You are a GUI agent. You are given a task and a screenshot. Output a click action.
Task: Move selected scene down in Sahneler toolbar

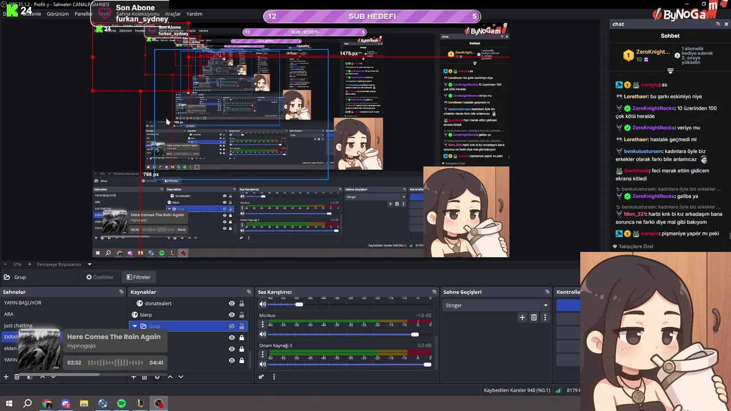(53, 377)
